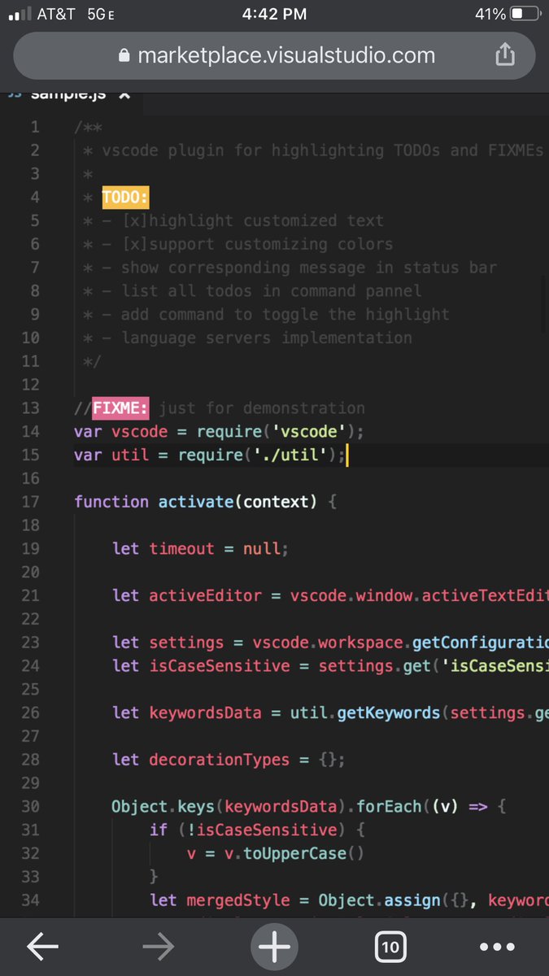
Task: Click the './util' require string
Action: (x=291, y=455)
